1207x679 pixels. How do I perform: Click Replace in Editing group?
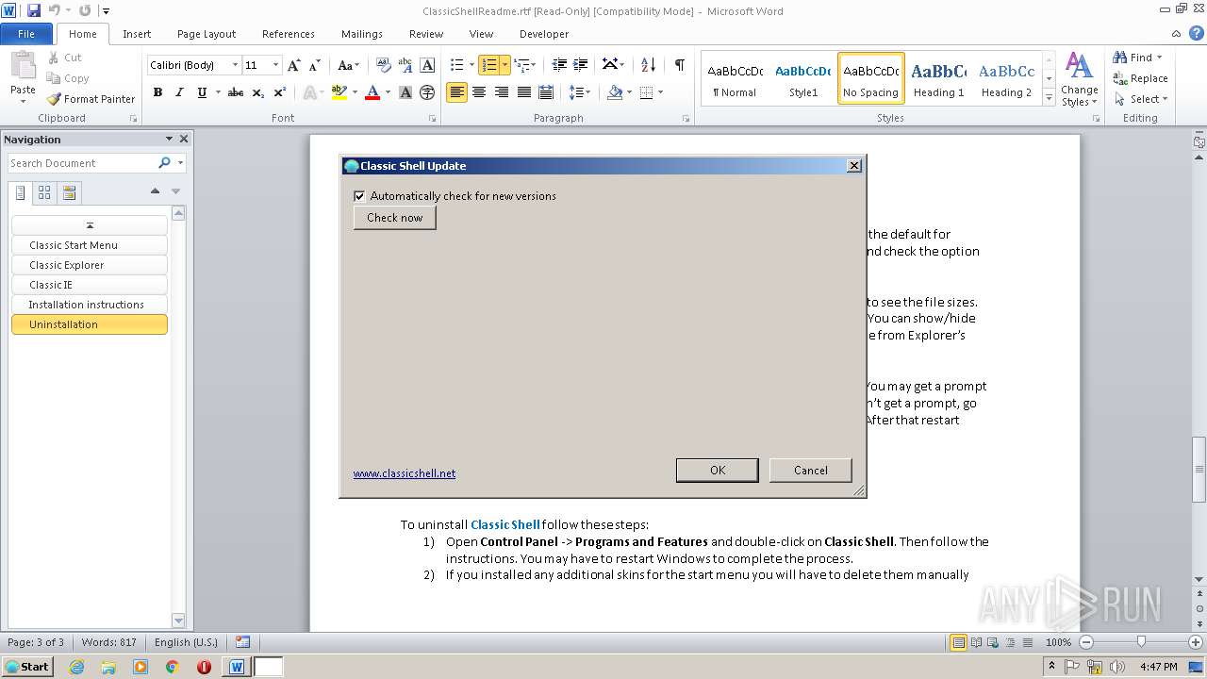point(1140,78)
